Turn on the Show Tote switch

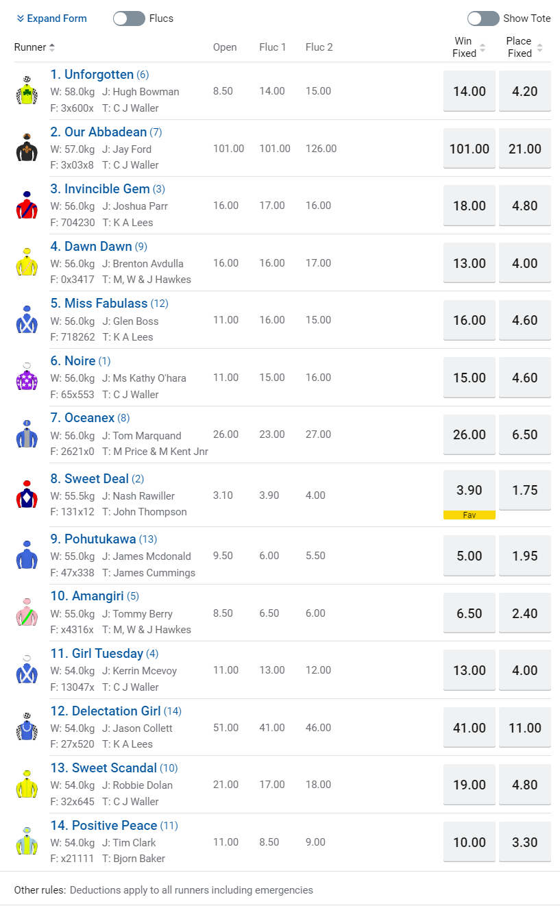(x=483, y=19)
